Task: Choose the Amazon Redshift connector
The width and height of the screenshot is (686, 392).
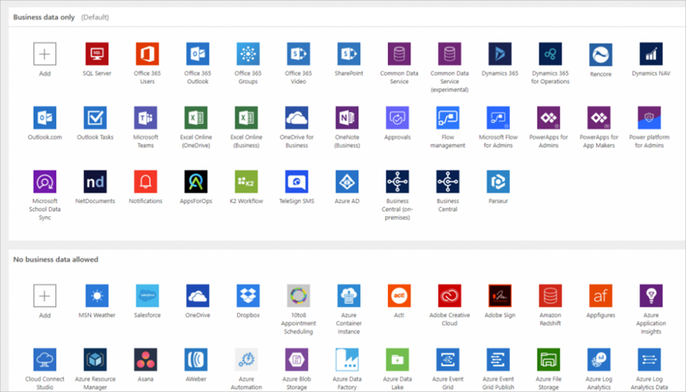Action: coord(550,296)
